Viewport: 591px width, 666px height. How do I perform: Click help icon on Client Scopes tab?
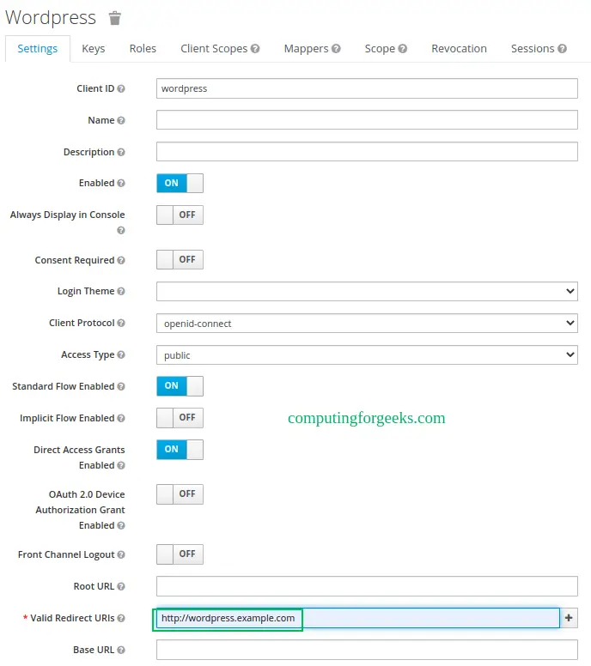click(255, 49)
